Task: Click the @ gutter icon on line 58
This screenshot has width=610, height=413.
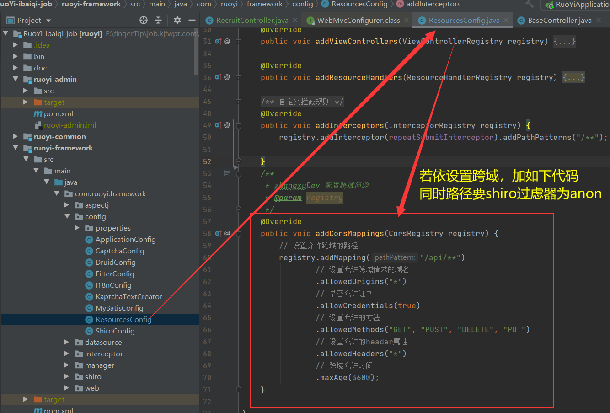Action: tap(227, 234)
